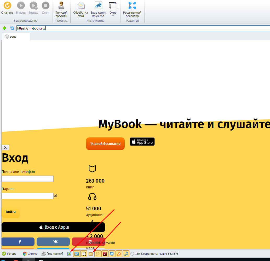This screenshot has width=270, height=261.
Task: Click the Инструменты group label
Action: point(95,21)
